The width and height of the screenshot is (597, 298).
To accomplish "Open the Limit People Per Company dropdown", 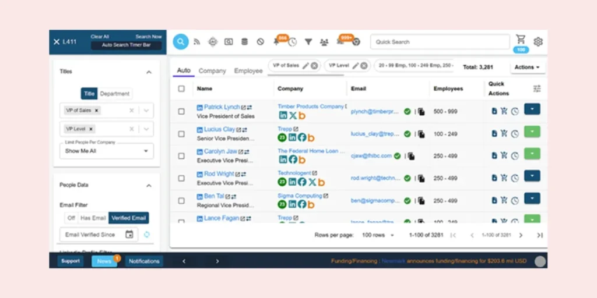I will coord(107,151).
